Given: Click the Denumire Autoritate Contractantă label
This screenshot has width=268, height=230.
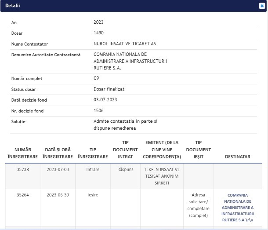Looking at the screenshot, I should tap(46, 55).
